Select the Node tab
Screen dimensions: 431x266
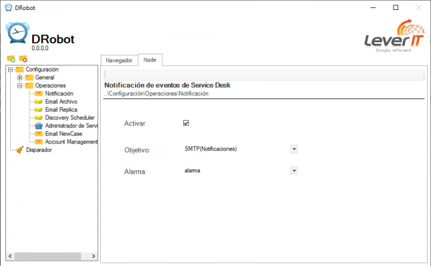[150, 60]
